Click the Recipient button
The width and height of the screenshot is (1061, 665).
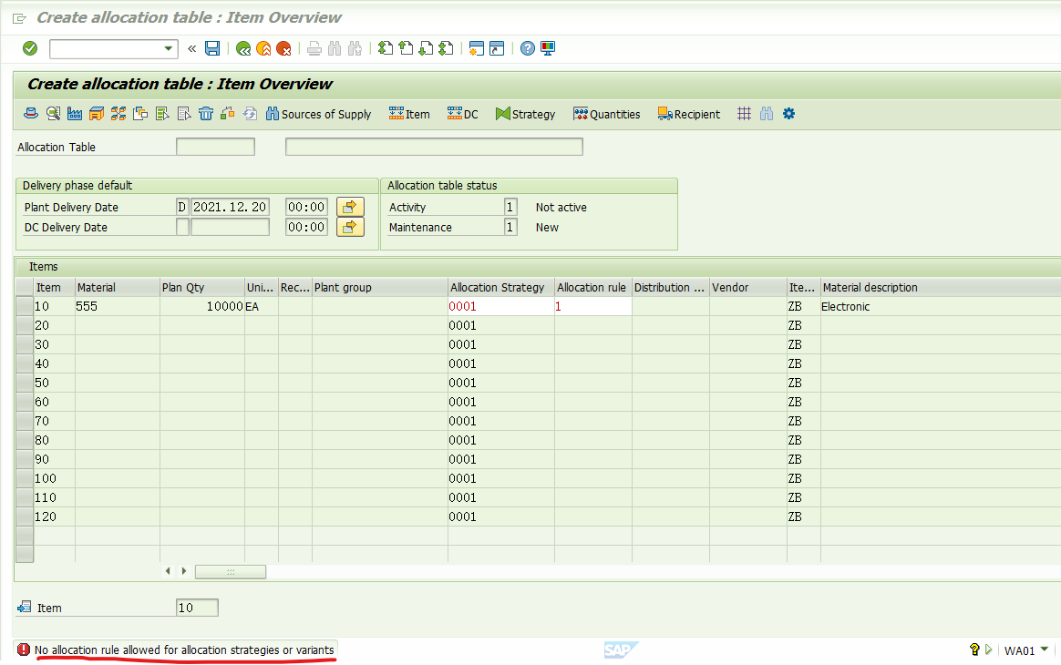coord(689,115)
